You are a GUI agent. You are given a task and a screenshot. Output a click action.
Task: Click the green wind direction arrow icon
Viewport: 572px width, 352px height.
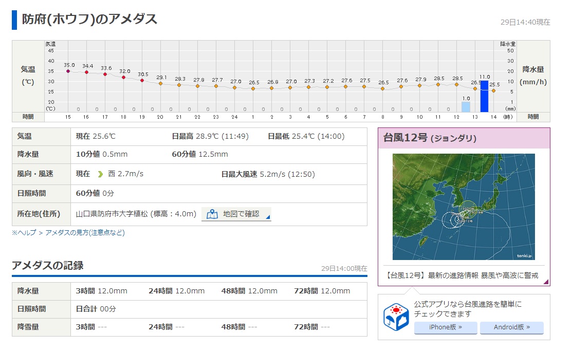click(x=100, y=174)
